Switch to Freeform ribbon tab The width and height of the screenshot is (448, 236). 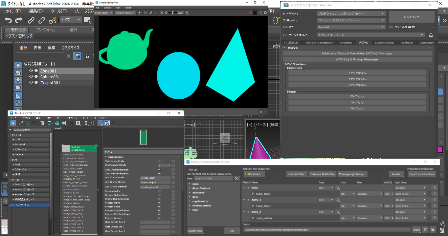tap(45, 30)
